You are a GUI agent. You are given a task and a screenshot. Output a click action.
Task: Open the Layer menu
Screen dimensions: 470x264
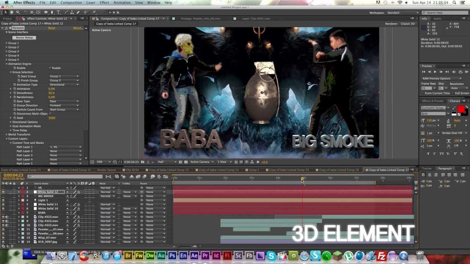coord(91,3)
